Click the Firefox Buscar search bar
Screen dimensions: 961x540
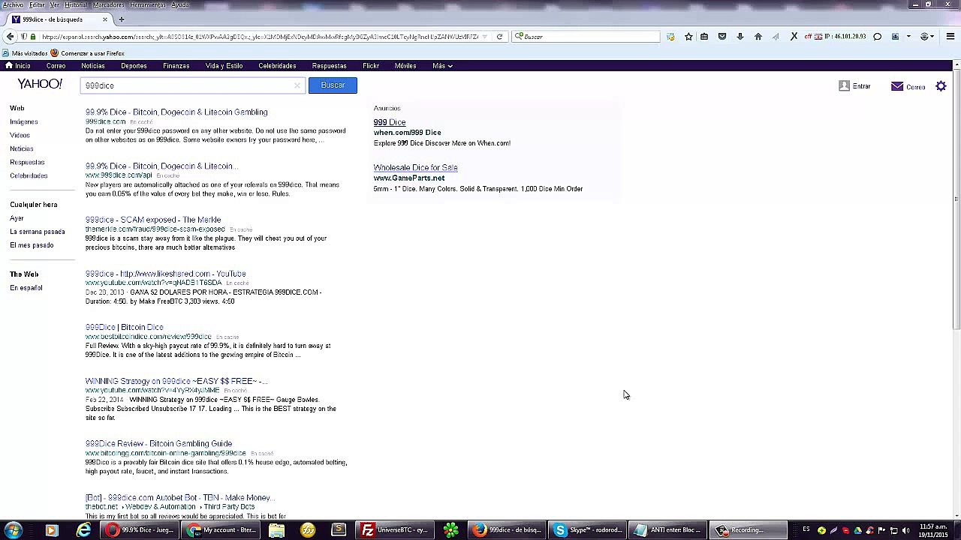pyautogui.click(x=586, y=37)
